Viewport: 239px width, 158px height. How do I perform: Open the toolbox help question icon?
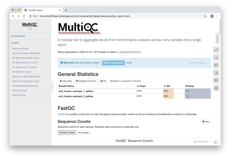point(217,88)
